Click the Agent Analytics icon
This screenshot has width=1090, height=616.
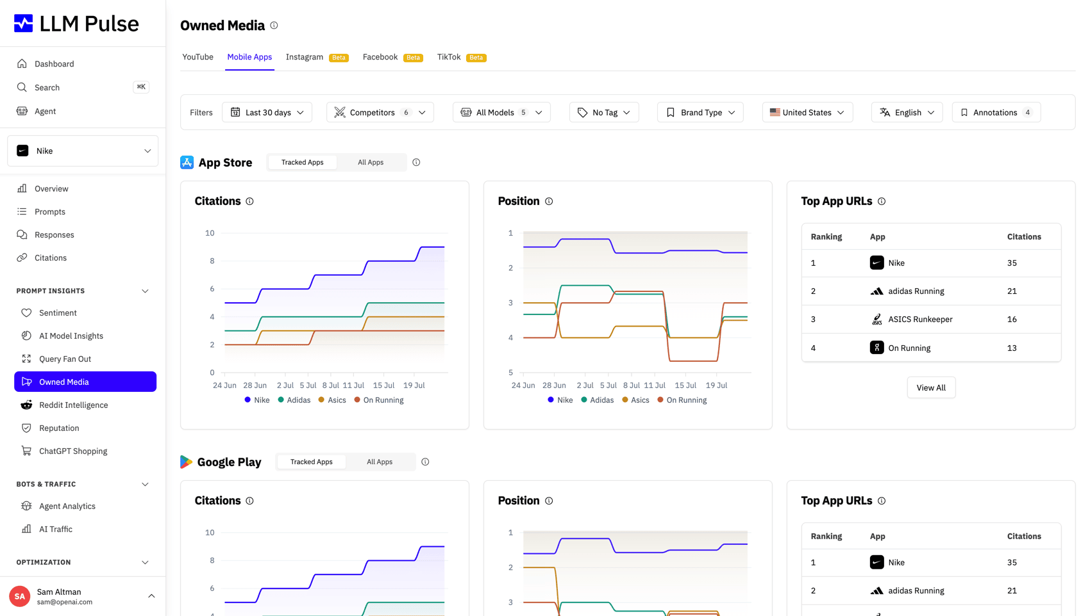click(26, 507)
